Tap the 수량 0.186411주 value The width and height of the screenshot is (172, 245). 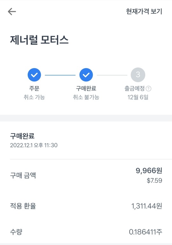click(x=146, y=232)
